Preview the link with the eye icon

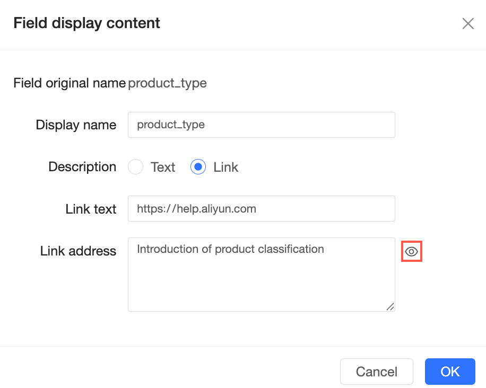pos(411,251)
